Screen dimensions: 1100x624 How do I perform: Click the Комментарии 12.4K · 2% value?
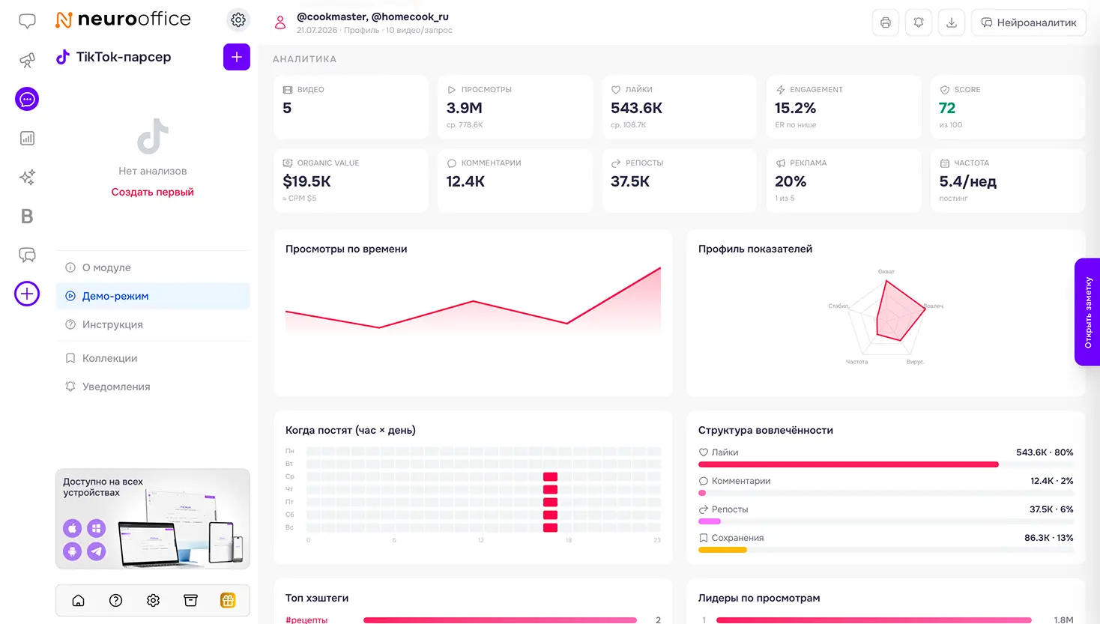coord(1051,481)
